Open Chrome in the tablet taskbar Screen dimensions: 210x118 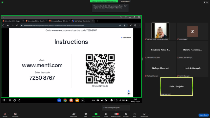65,100
